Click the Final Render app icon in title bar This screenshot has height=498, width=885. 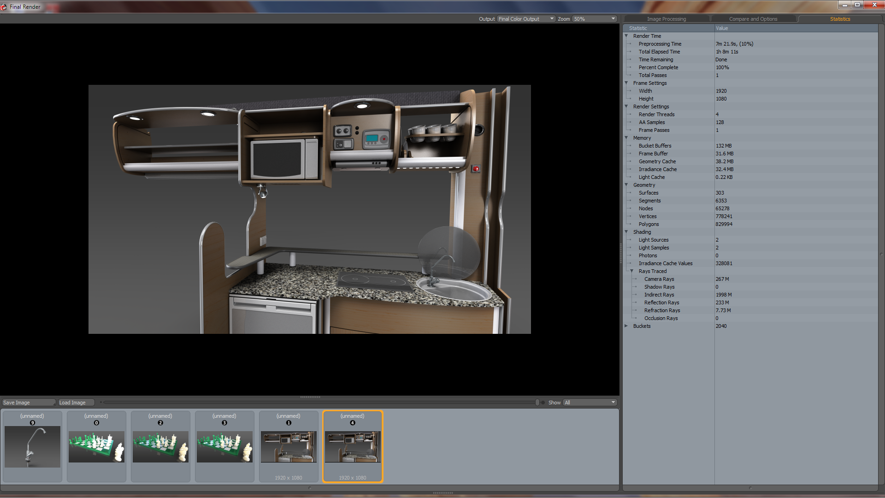pyautogui.click(x=4, y=7)
